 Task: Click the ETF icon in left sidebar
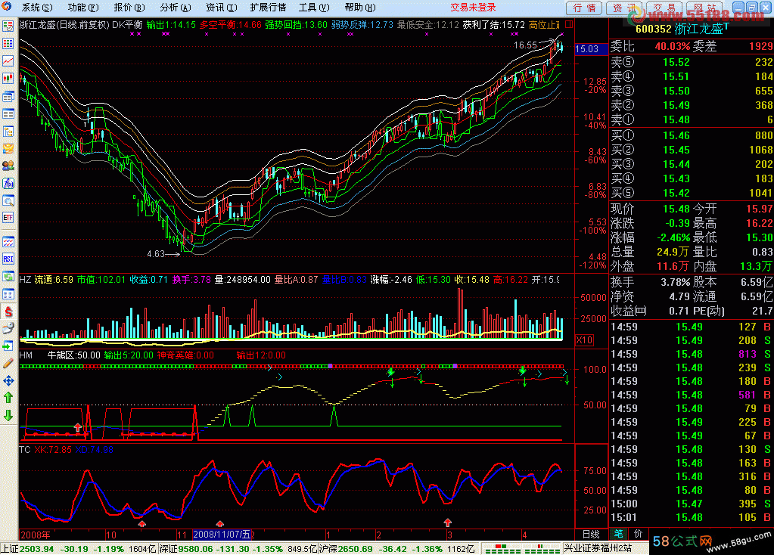click(8, 218)
